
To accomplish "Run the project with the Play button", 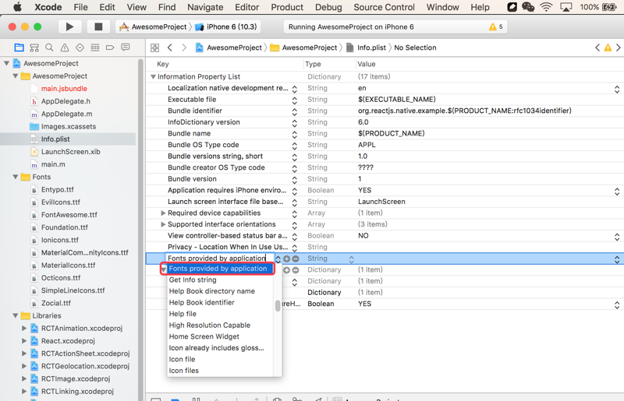I will (69, 26).
